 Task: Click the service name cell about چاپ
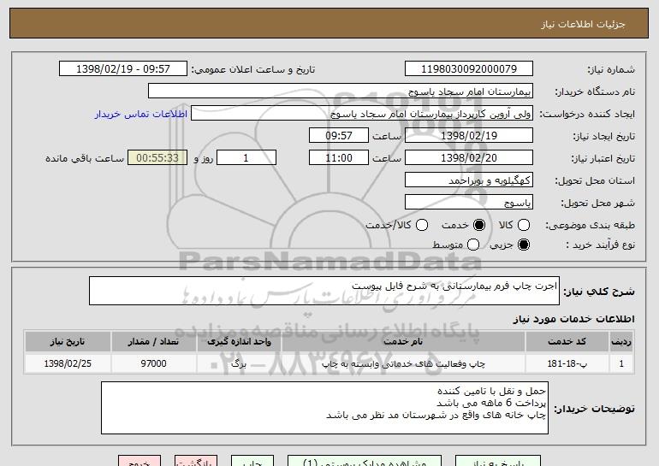coord(403,363)
